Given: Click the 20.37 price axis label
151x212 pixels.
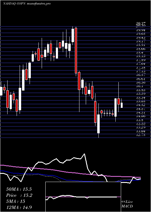Looking at the screenshot, I should coord(141,24).
